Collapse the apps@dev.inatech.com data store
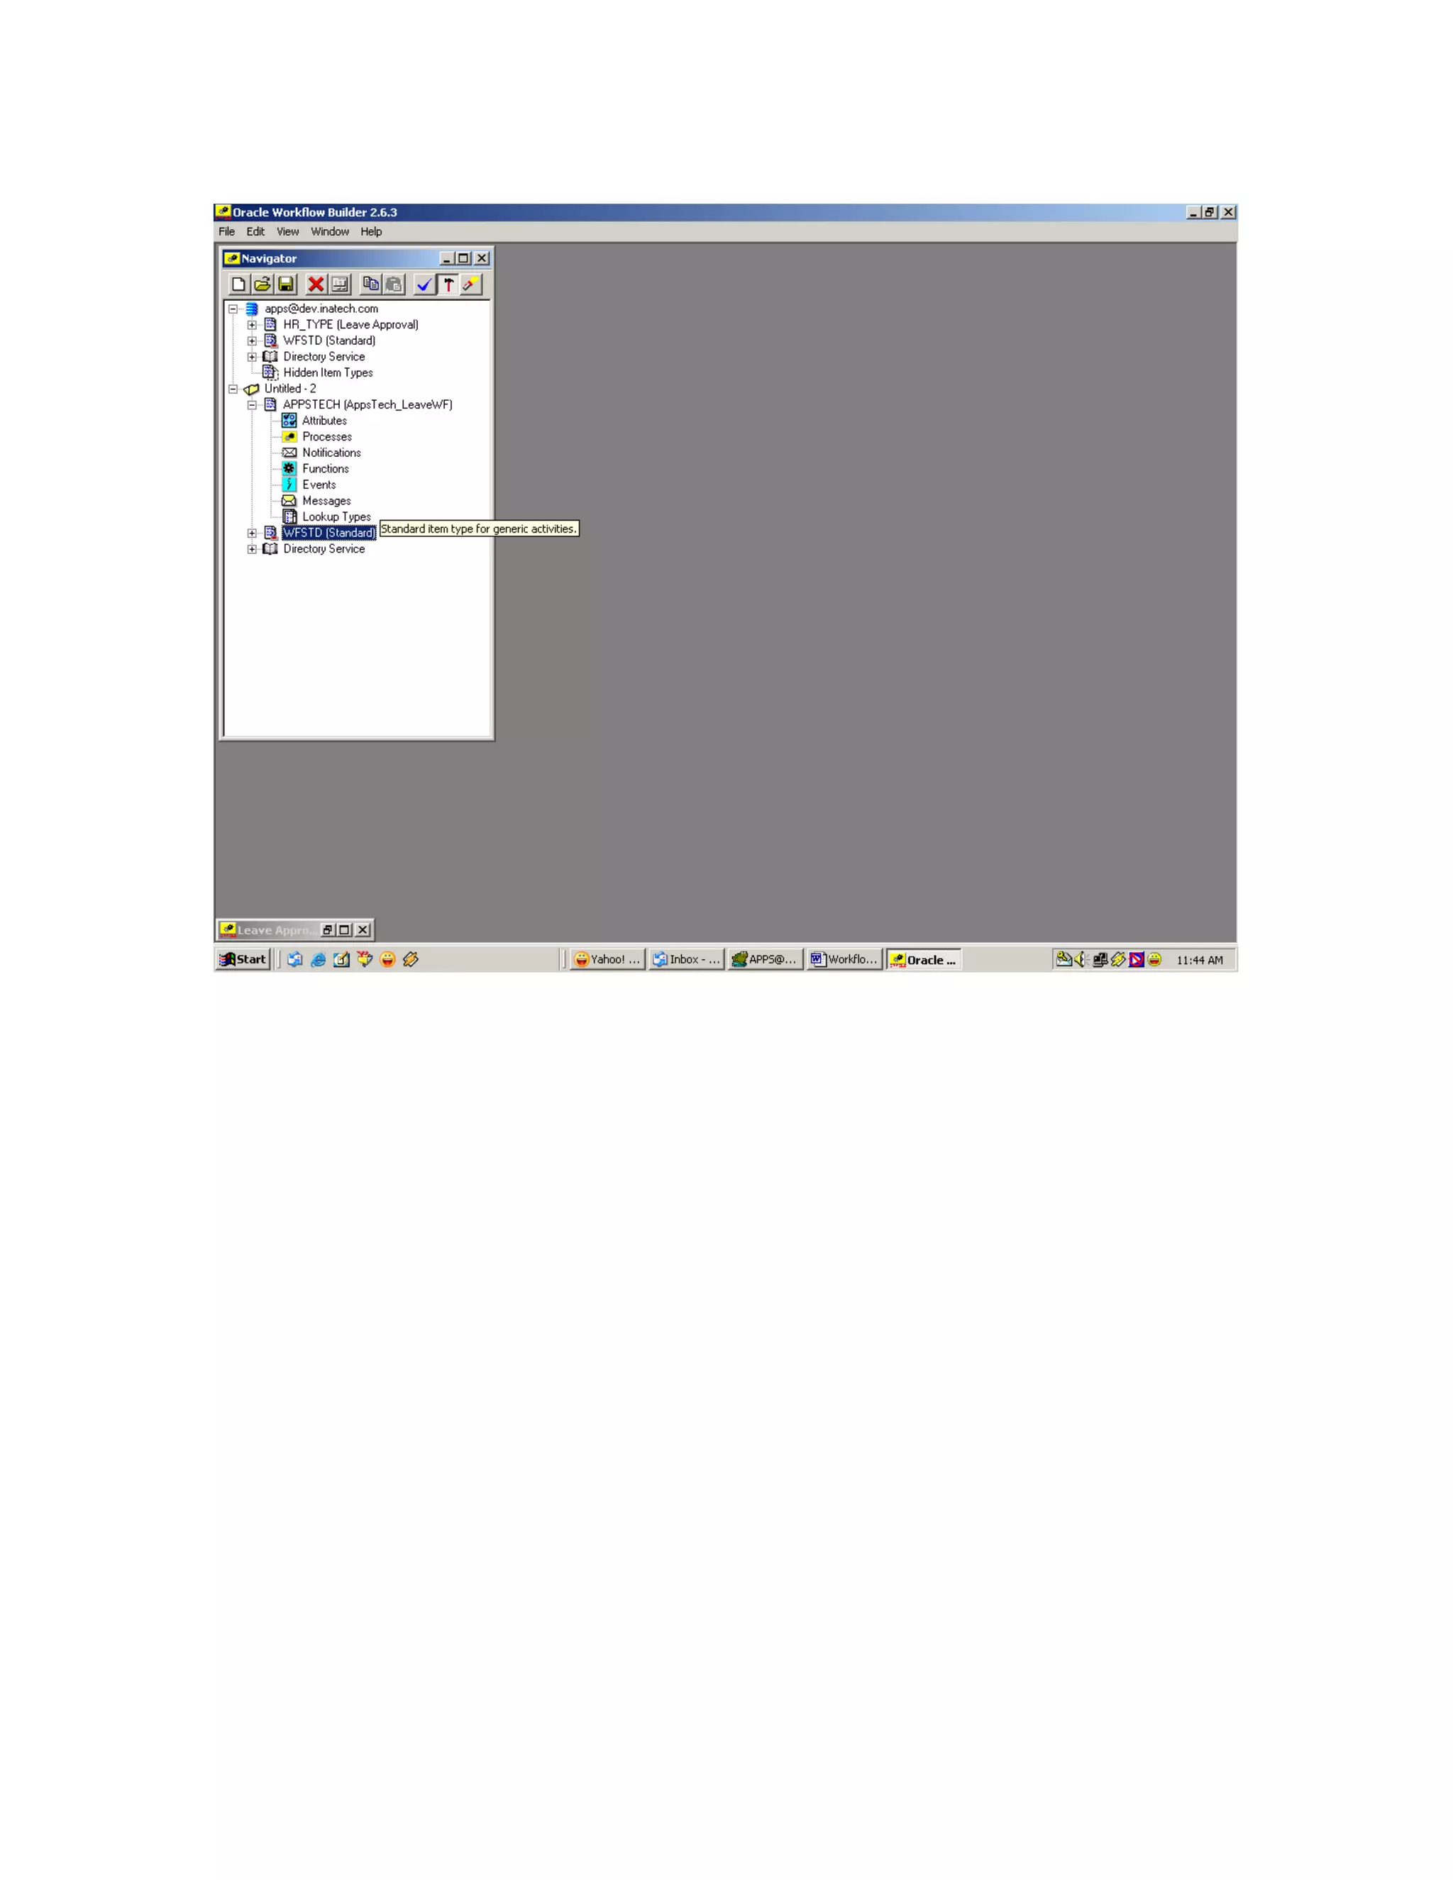The height and width of the screenshot is (1880, 1453). point(233,308)
